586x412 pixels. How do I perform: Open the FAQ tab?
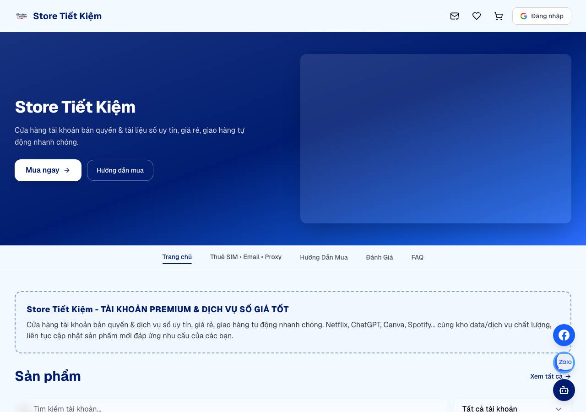pyautogui.click(x=418, y=257)
